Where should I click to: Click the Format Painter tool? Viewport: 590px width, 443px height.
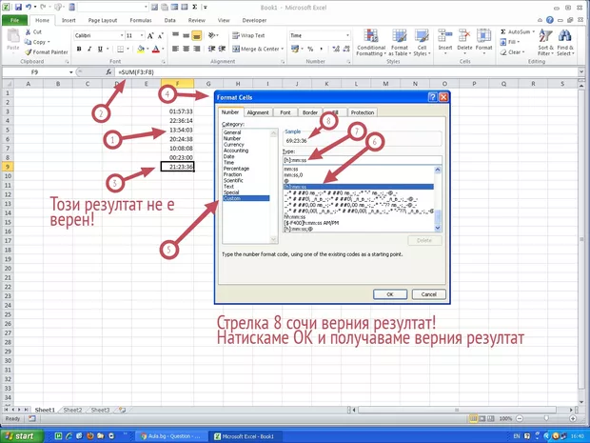[46, 52]
